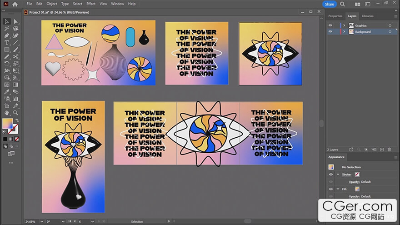Choose the Rotate tool
Image resolution: width=400 pixels, height=225 pixels.
pos(7,64)
